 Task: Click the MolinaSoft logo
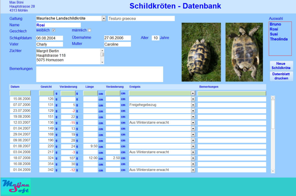point(16,186)
